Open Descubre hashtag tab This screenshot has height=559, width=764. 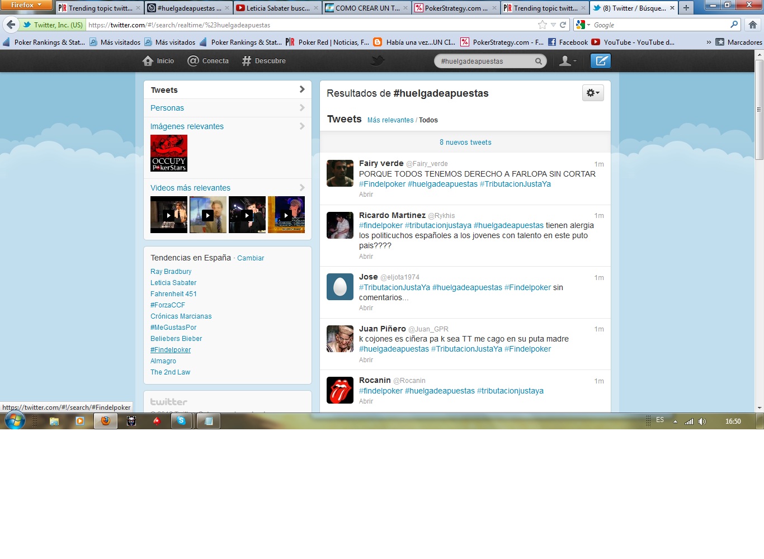263,61
